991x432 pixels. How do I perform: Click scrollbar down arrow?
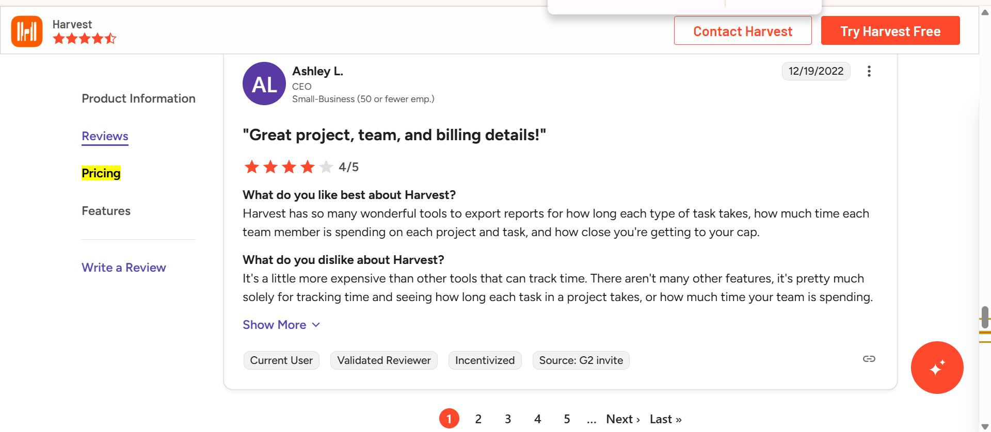click(985, 426)
